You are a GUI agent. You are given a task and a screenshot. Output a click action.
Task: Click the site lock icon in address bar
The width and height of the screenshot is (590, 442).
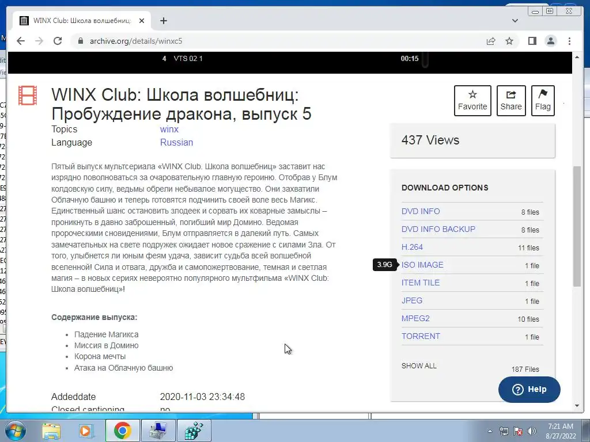click(x=80, y=41)
